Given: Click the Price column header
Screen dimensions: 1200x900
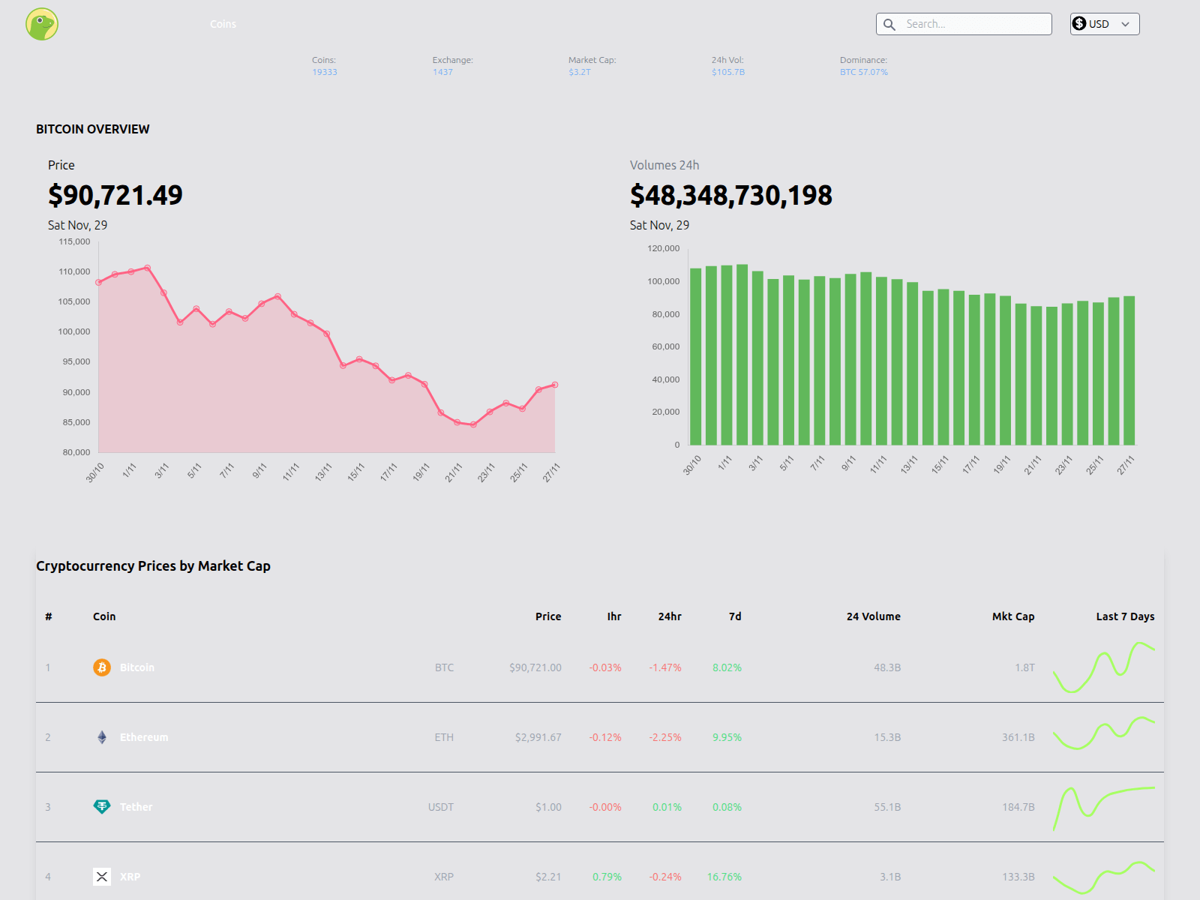Looking at the screenshot, I should pyautogui.click(x=548, y=616).
